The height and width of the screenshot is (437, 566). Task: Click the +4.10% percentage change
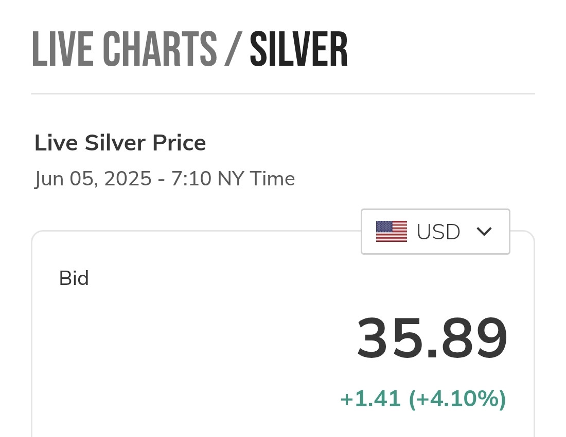[457, 399]
